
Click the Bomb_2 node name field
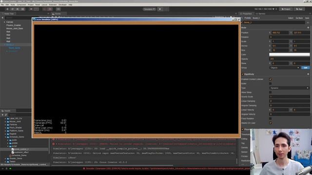274,22
